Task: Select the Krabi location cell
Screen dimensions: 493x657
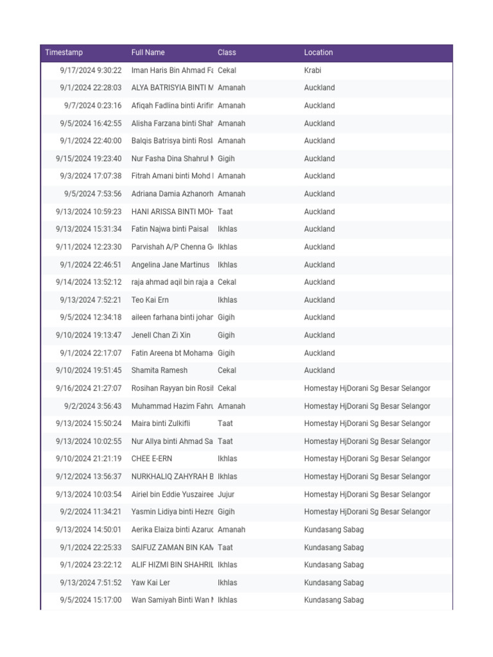Action: tap(313, 71)
